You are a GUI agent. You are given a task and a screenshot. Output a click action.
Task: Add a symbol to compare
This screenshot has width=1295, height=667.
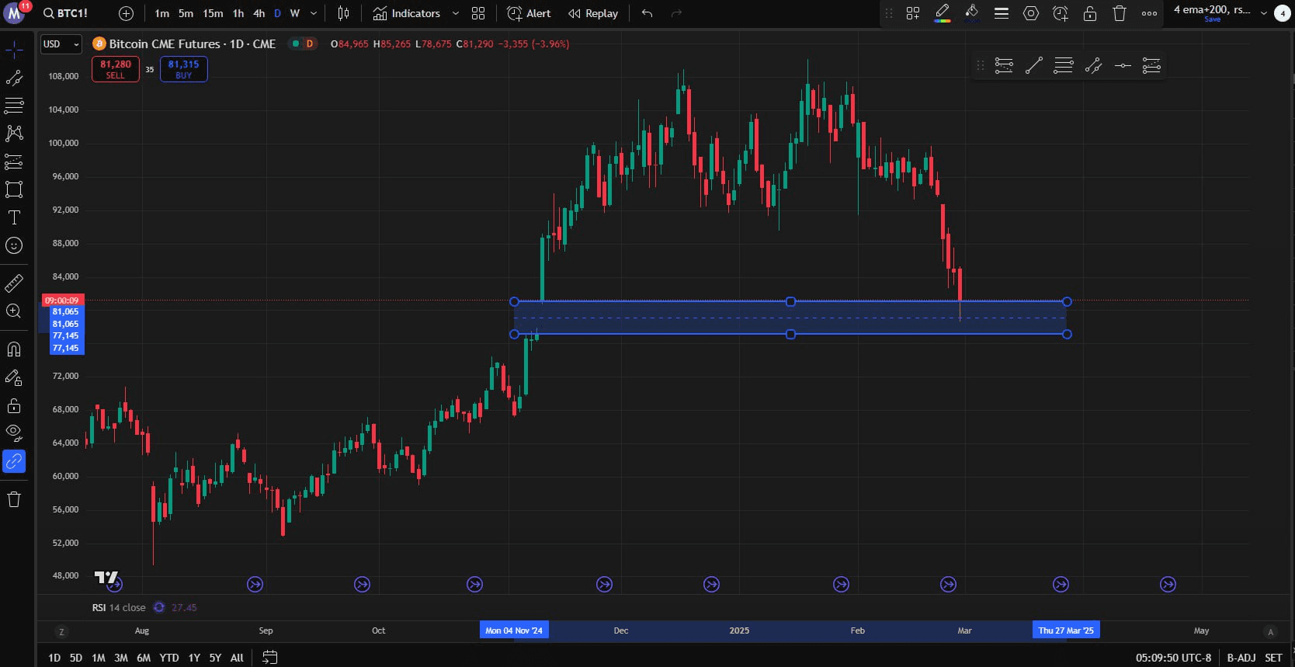[x=126, y=13]
